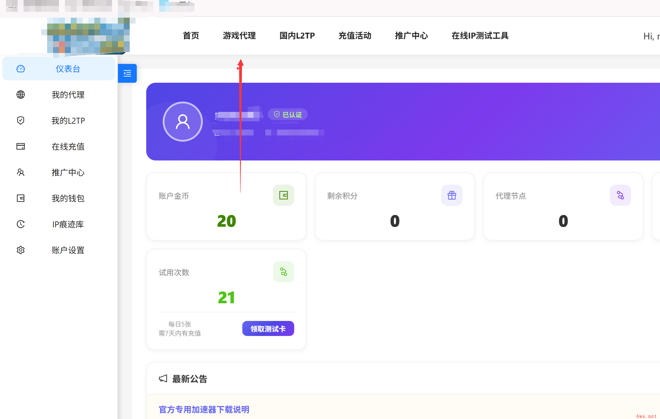Open 游戏代理 in the top navigation
660x419 pixels.
[x=239, y=36]
